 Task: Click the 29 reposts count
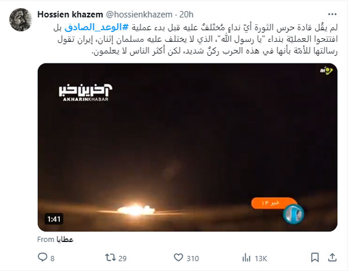[x=122, y=259]
